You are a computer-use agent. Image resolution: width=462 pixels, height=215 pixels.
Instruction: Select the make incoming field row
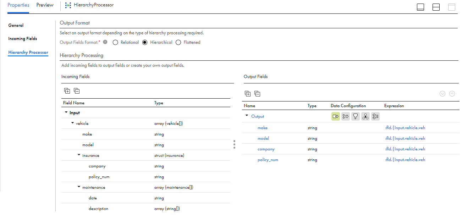(146, 134)
